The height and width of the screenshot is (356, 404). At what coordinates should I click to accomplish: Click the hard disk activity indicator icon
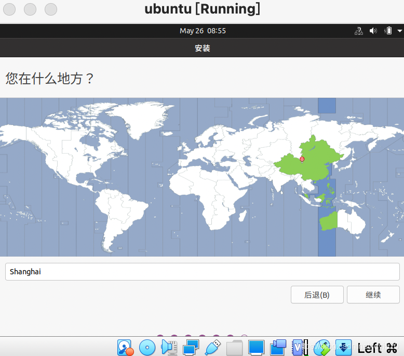(125, 348)
